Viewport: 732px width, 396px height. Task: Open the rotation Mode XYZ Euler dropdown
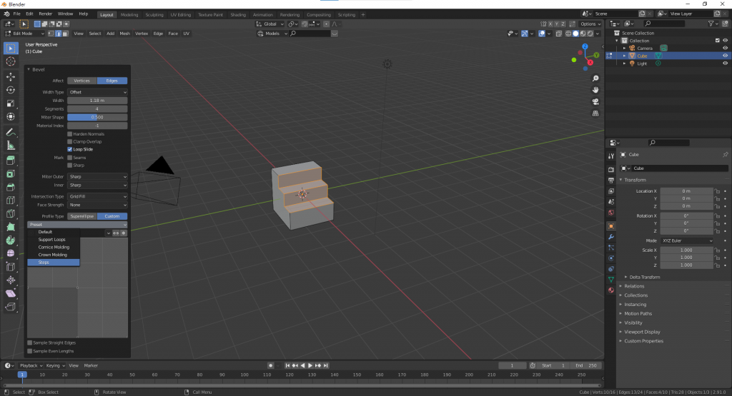[687, 241]
